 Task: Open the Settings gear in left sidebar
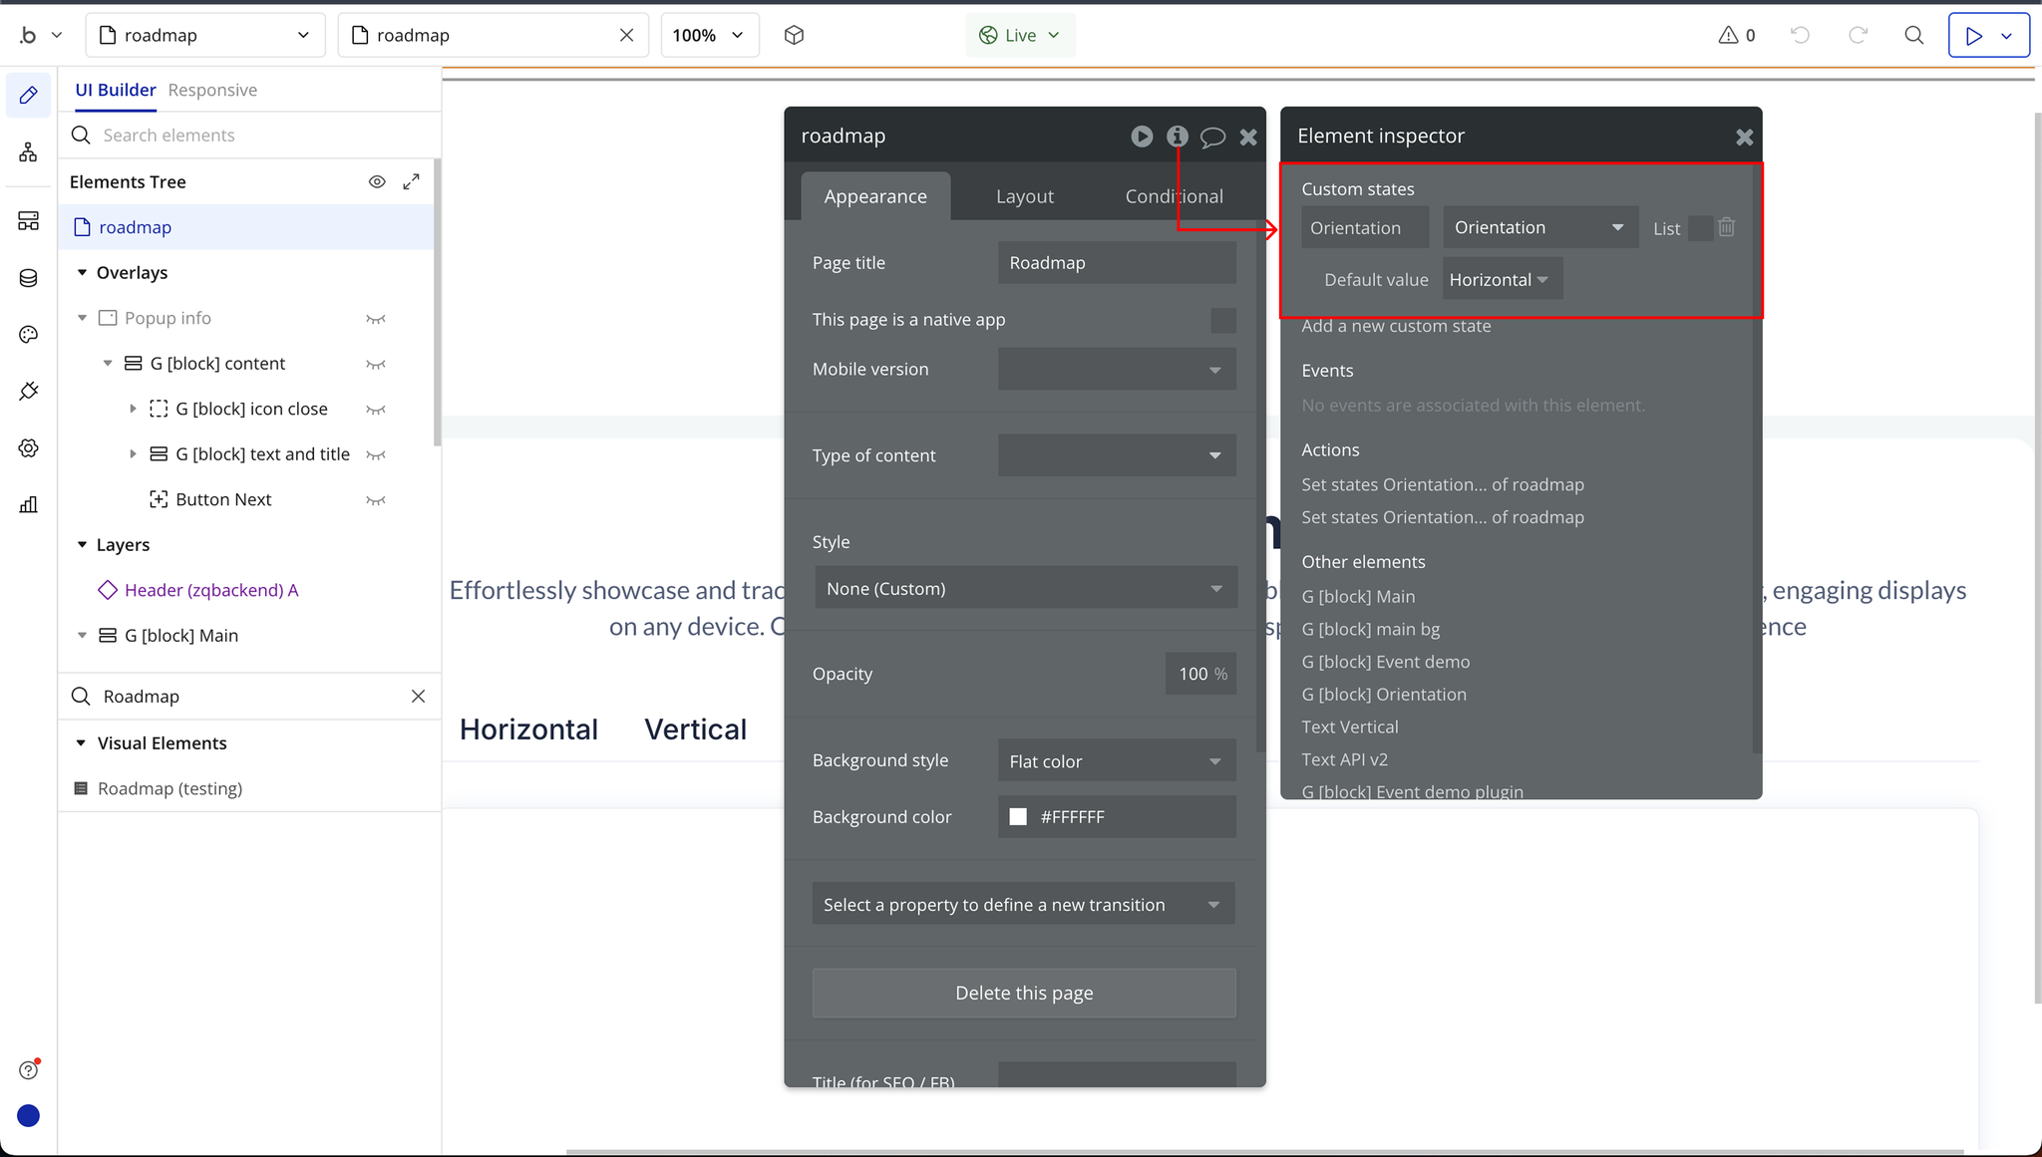point(28,447)
